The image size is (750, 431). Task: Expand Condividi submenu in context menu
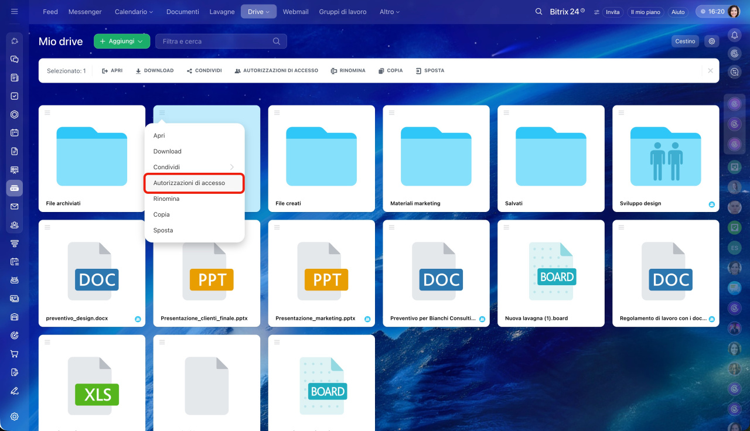coord(194,167)
